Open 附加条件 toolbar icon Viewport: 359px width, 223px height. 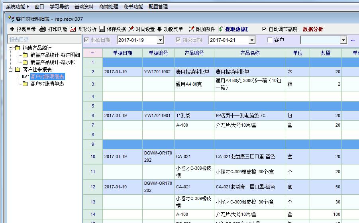[x=192, y=29]
